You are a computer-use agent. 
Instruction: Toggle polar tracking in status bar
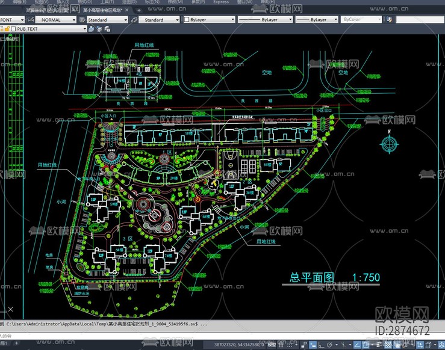329,345
